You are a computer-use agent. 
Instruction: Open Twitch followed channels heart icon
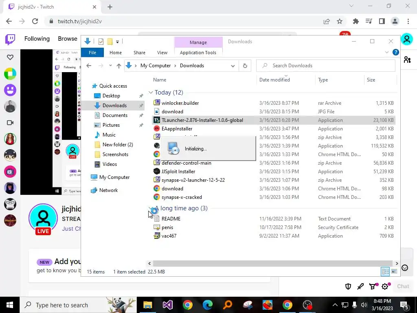pyautogui.click(x=10, y=57)
